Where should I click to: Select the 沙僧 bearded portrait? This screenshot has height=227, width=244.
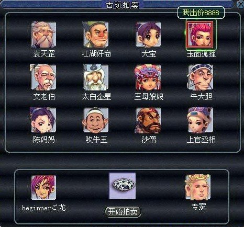click(148, 120)
